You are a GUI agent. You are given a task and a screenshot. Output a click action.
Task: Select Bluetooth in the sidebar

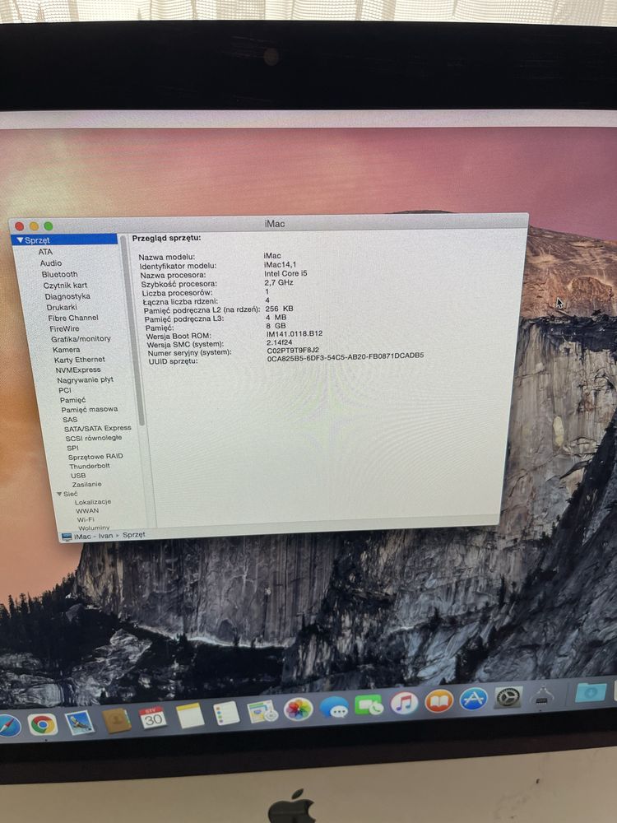tap(59, 274)
